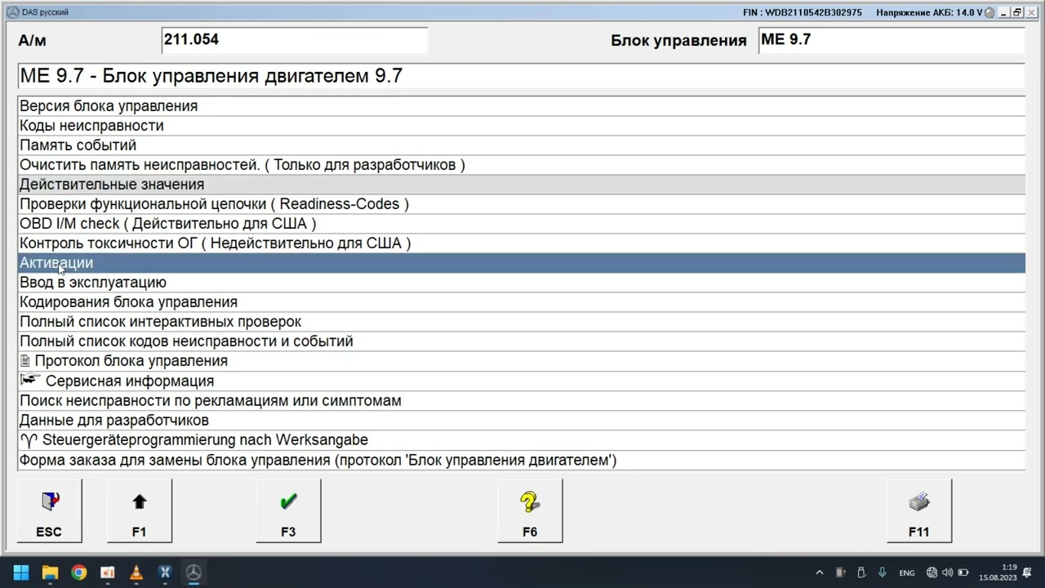The width and height of the screenshot is (1045, 588).
Task: Click the А/м field showing 211.054
Action: point(295,40)
